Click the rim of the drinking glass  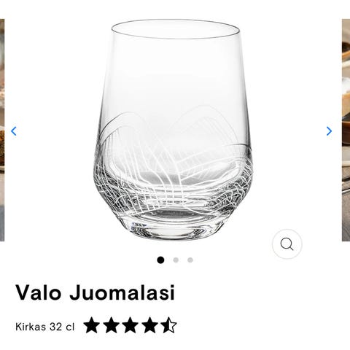[x=176, y=29]
